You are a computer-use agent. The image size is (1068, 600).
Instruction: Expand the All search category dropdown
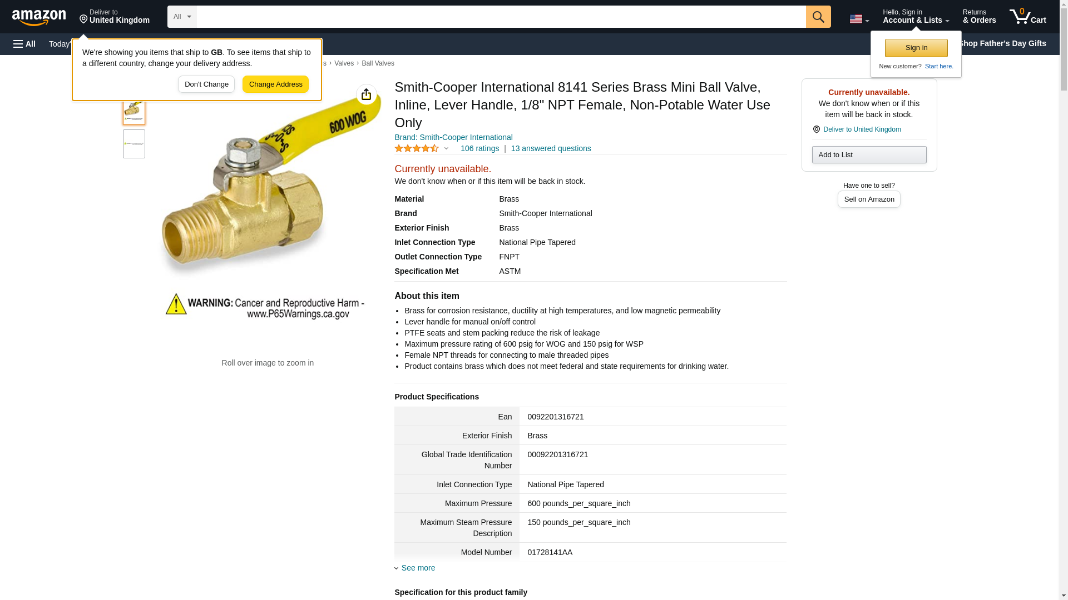[x=181, y=17]
